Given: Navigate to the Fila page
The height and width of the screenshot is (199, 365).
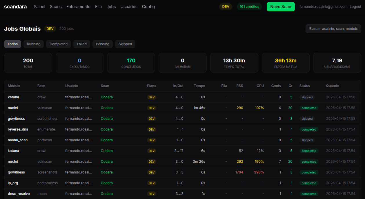Looking at the screenshot, I should (98, 7).
